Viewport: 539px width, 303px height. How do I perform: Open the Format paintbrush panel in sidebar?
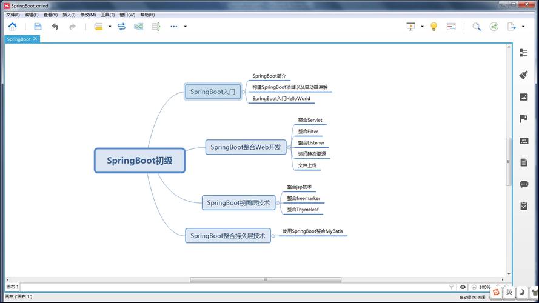[x=523, y=75]
